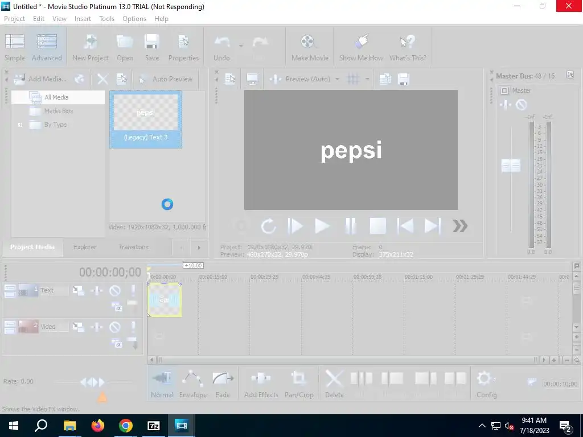Go to start of project
The height and width of the screenshot is (437, 583).
(405, 226)
